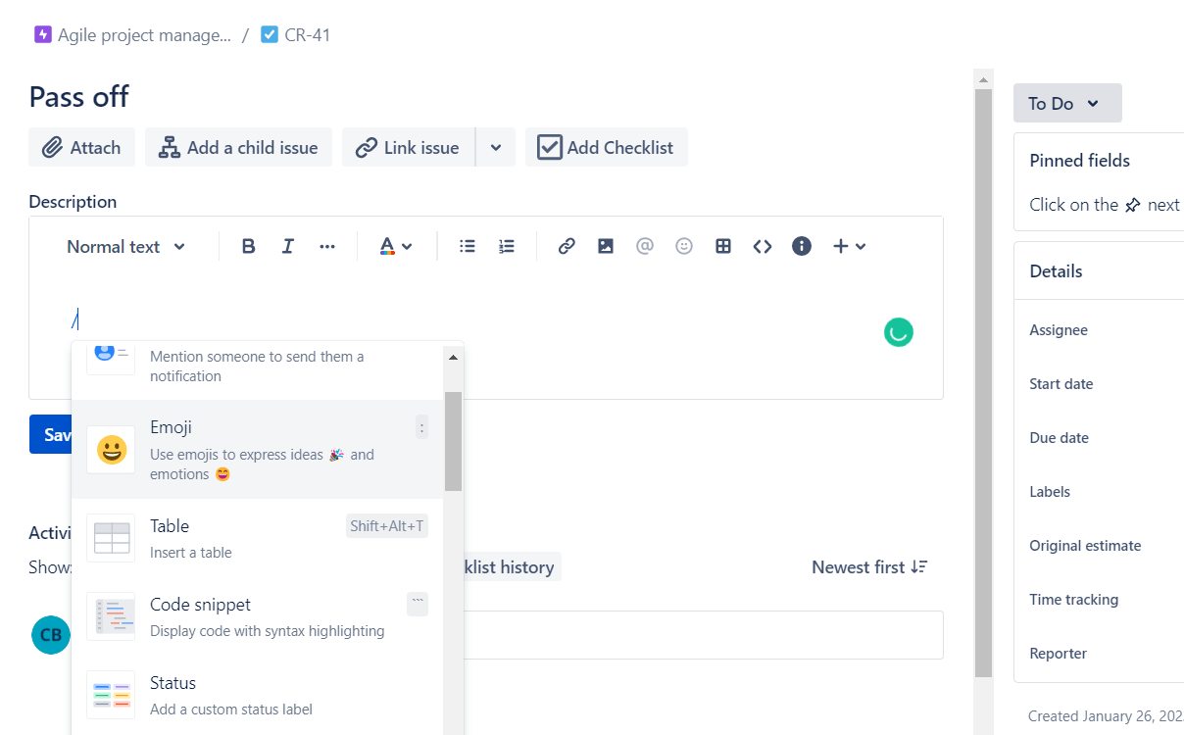This screenshot has height=735, width=1184.
Task: Open the text color picker
Action: tap(396, 247)
